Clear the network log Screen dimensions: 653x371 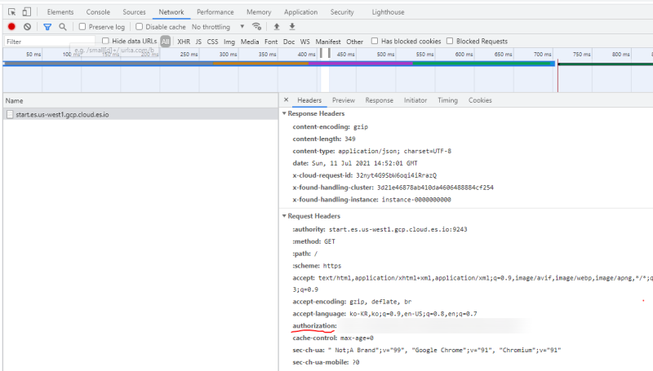(27, 27)
